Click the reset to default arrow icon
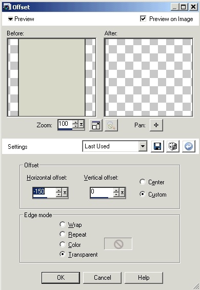The height and width of the screenshot is (290, 200). (x=189, y=146)
